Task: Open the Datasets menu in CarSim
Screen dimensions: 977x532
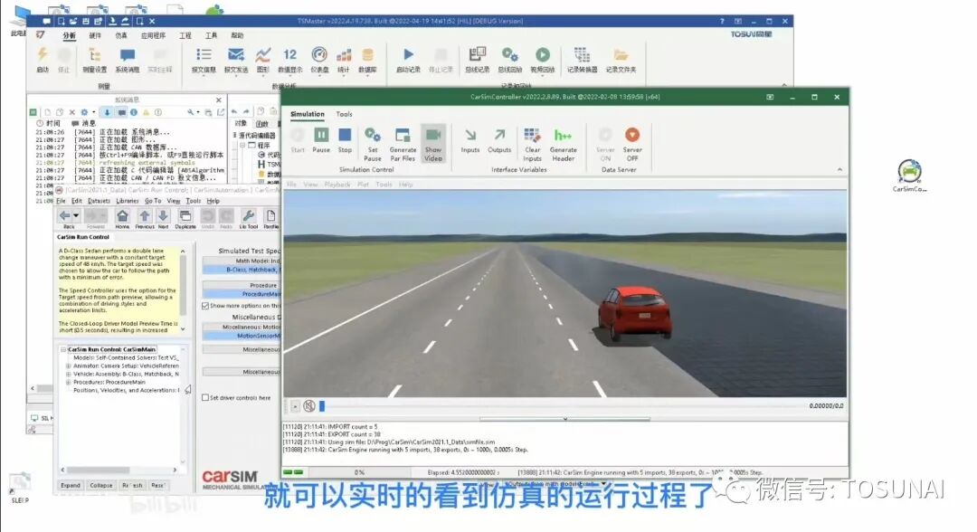Action: pyautogui.click(x=100, y=201)
